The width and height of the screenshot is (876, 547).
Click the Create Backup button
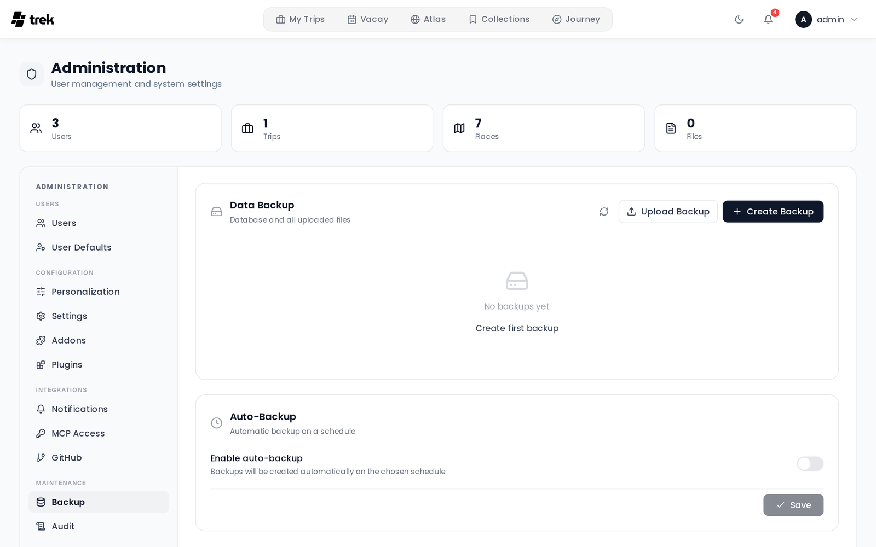coord(773,212)
